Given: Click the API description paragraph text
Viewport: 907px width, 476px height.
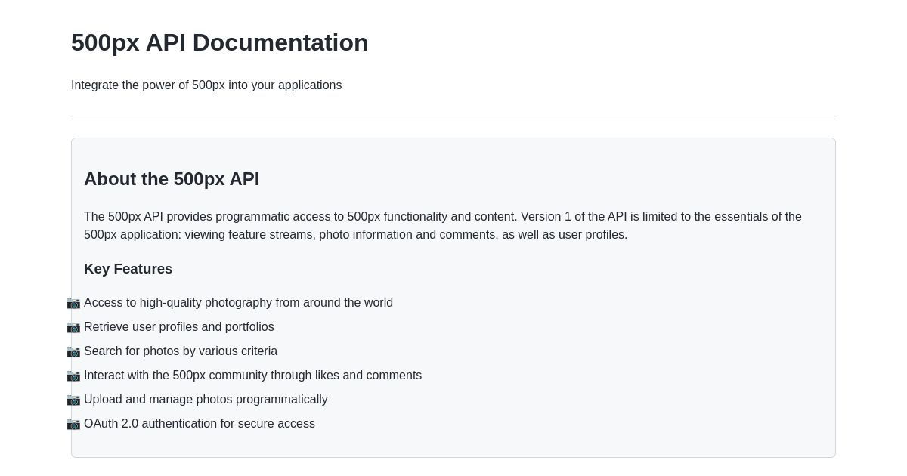Looking at the screenshot, I should pos(442,225).
